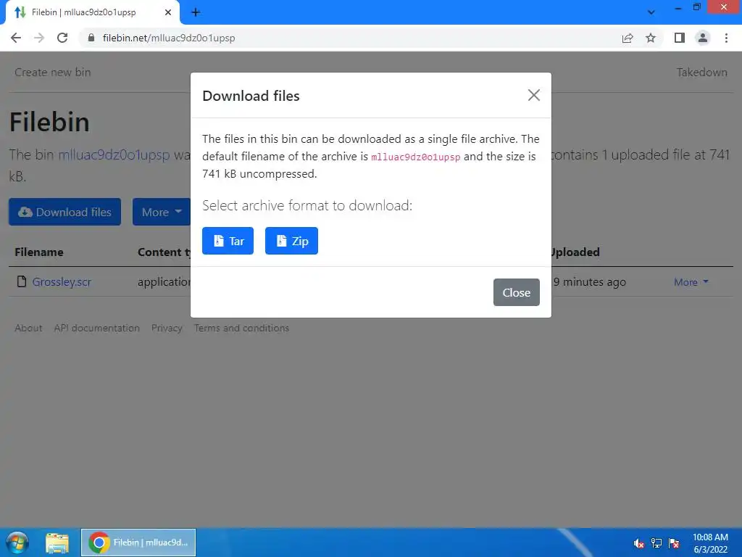Click the browser back arrow
Image resolution: width=742 pixels, height=557 pixels.
coord(16,38)
